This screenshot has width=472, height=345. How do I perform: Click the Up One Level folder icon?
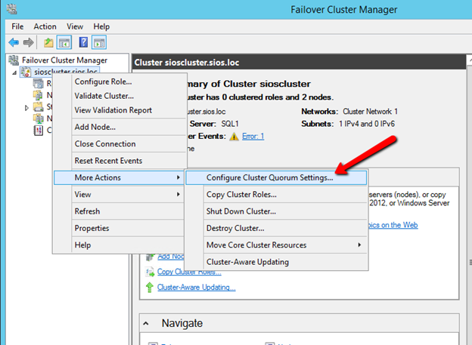(x=48, y=42)
